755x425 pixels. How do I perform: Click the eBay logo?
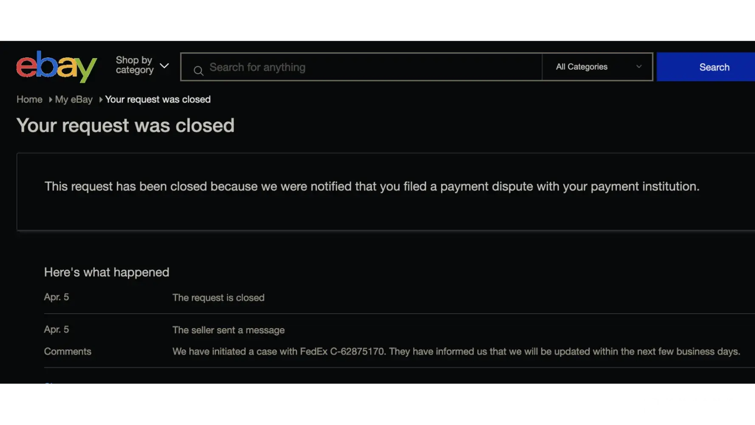pos(56,66)
